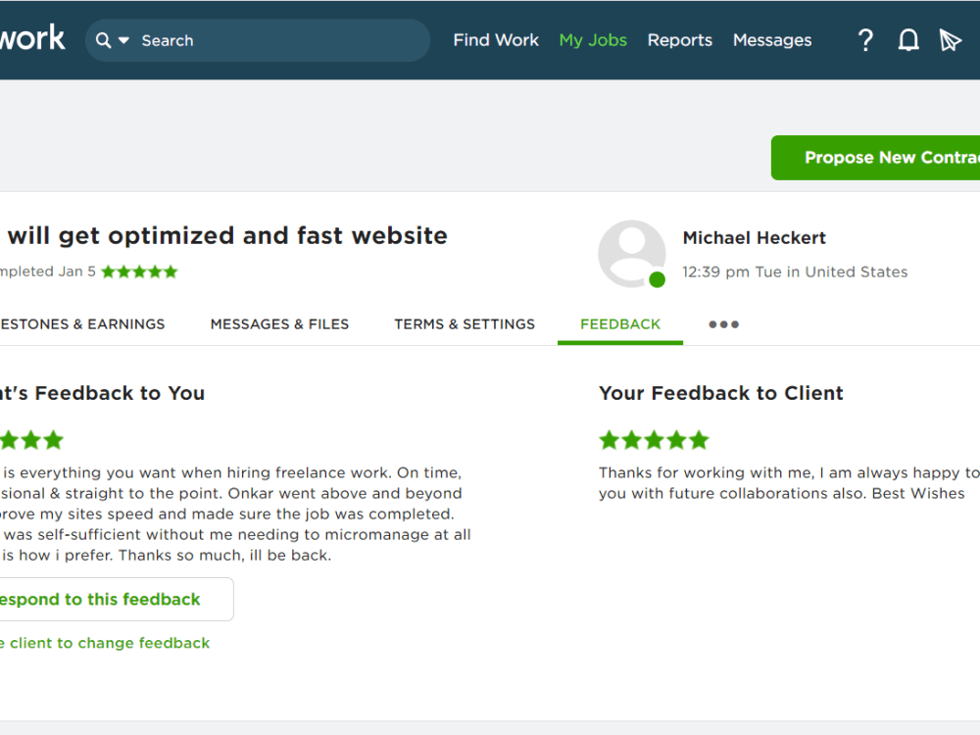Viewport: 980px width, 735px height.
Task: Click the star rating under Your Feedback to Client
Action: pos(654,441)
